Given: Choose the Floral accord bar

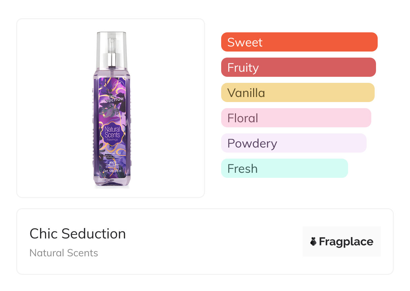Looking at the screenshot, I should [296, 118].
